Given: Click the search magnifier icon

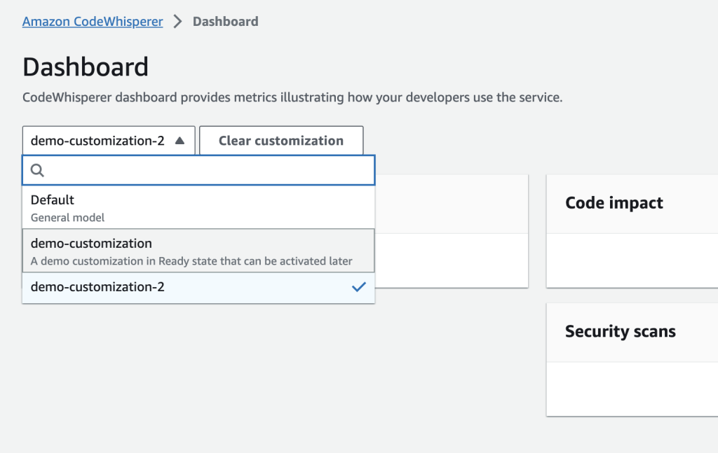Looking at the screenshot, I should (x=38, y=170).
